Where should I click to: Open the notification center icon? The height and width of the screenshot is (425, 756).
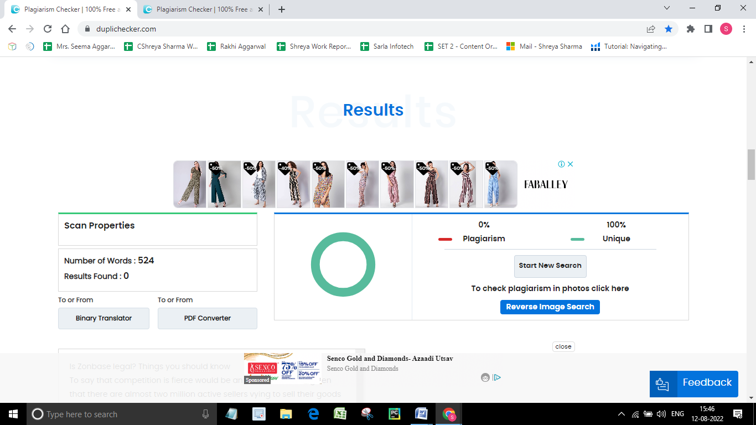737,414
